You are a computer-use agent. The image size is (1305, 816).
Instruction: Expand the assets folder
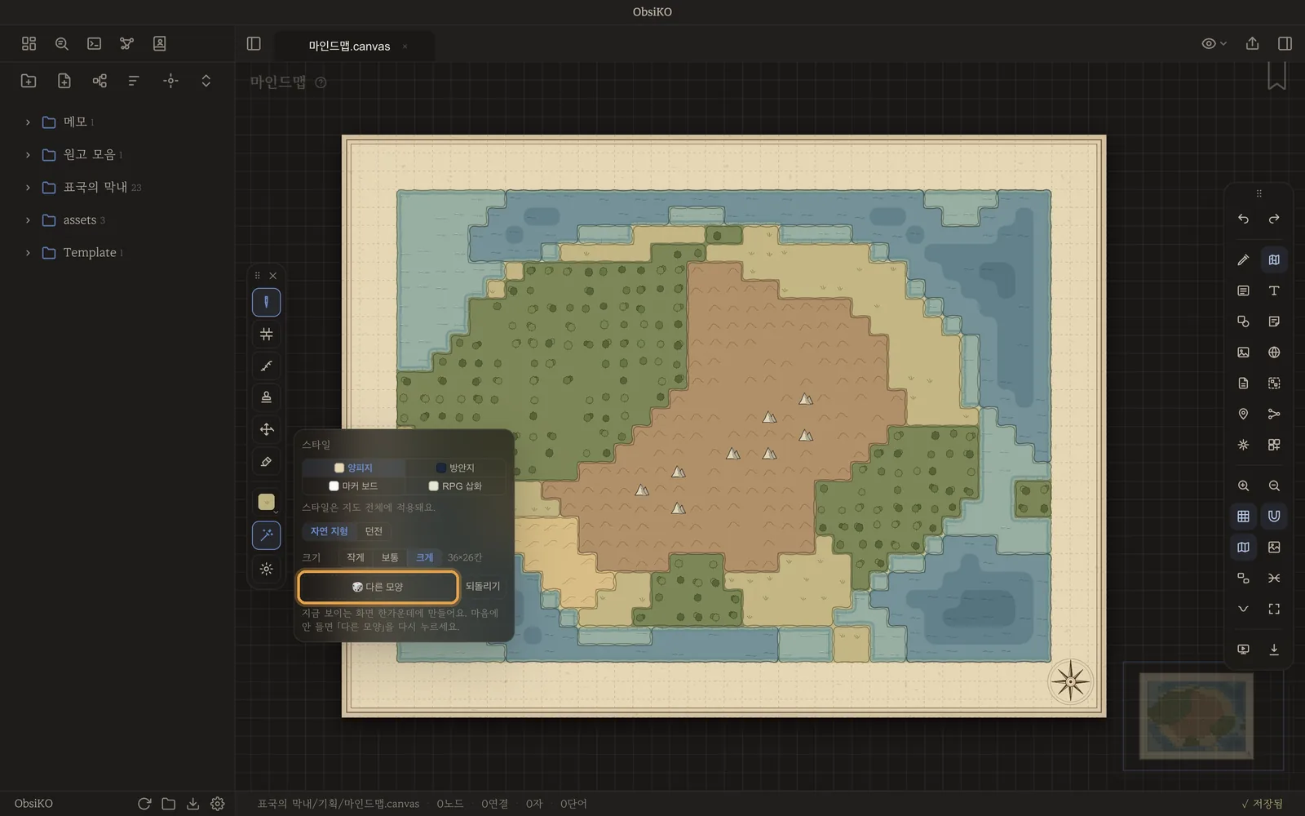[x=28, y=220]
